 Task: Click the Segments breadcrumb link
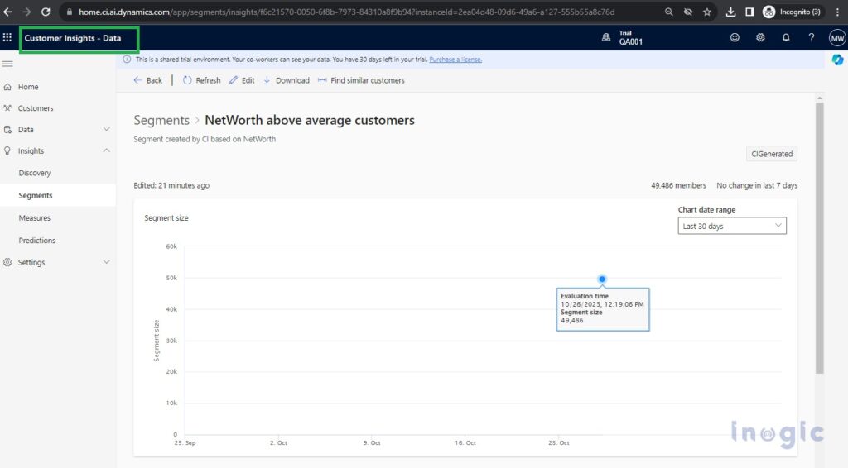(161, 120)
